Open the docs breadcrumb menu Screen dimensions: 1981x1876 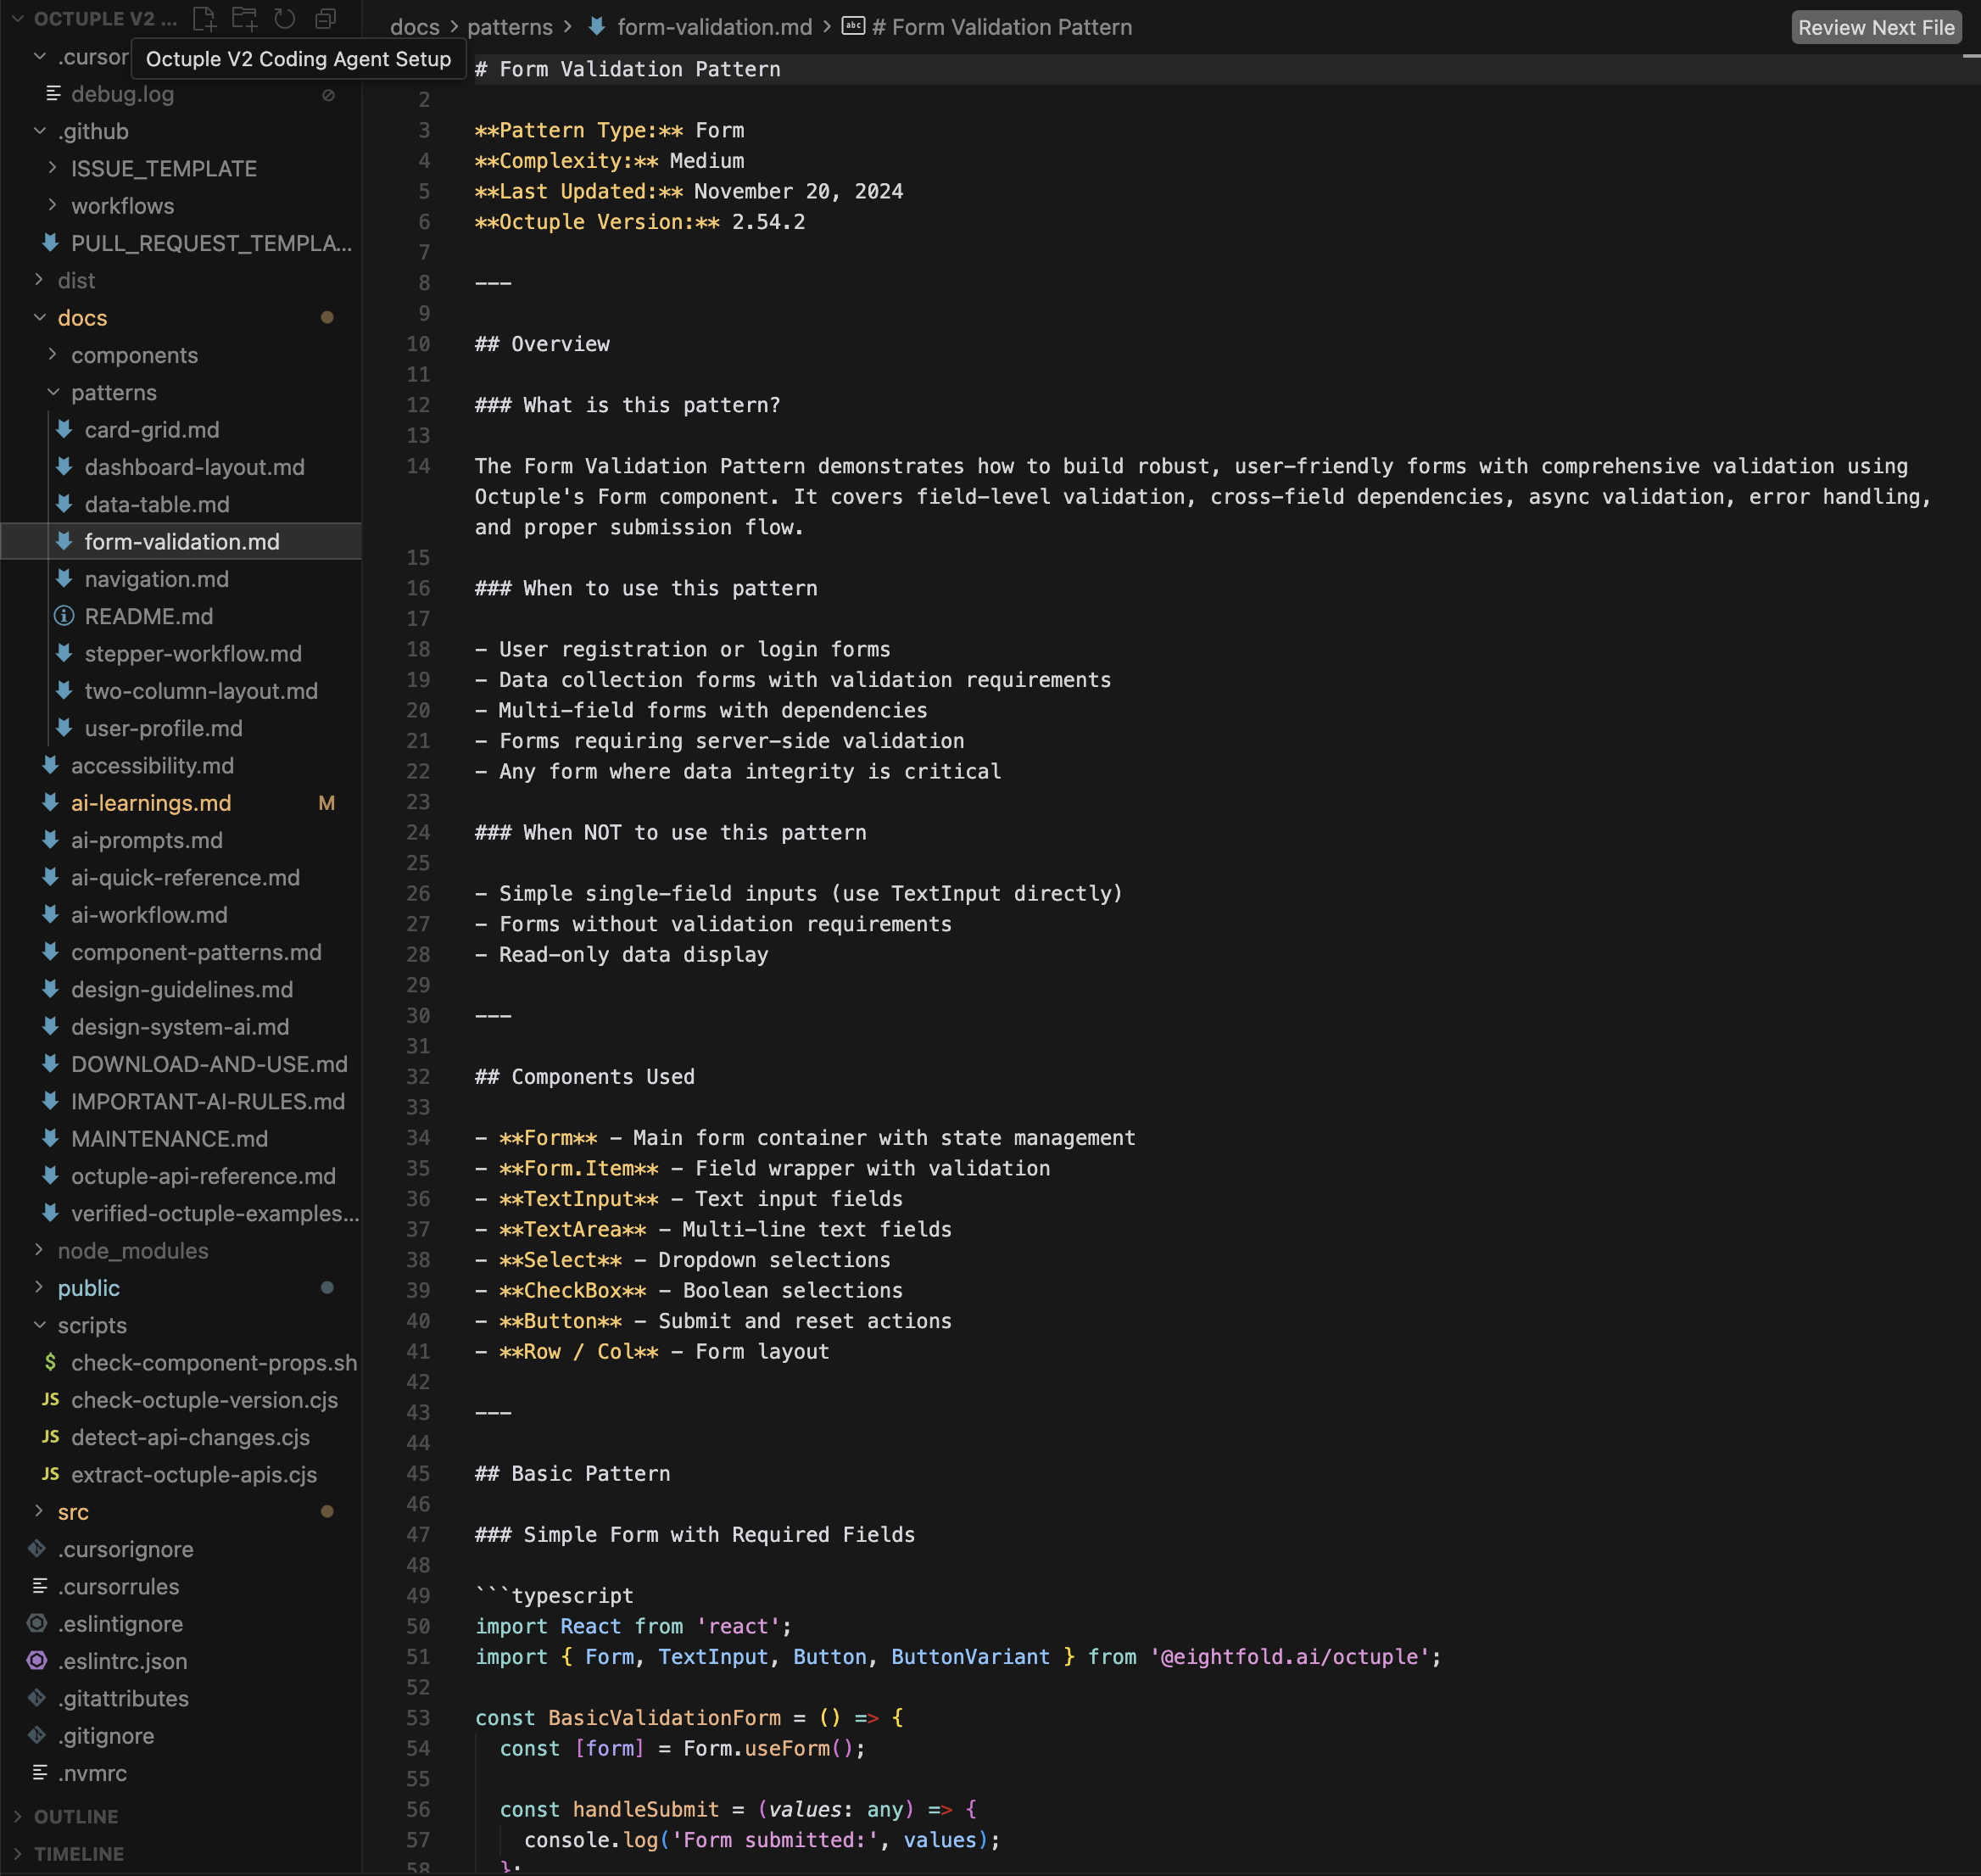pos(415,27)
